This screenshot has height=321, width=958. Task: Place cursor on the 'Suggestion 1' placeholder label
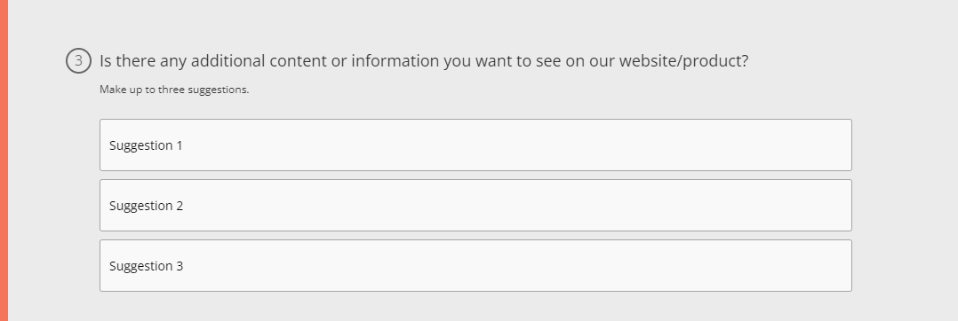(x=146, y=145)
